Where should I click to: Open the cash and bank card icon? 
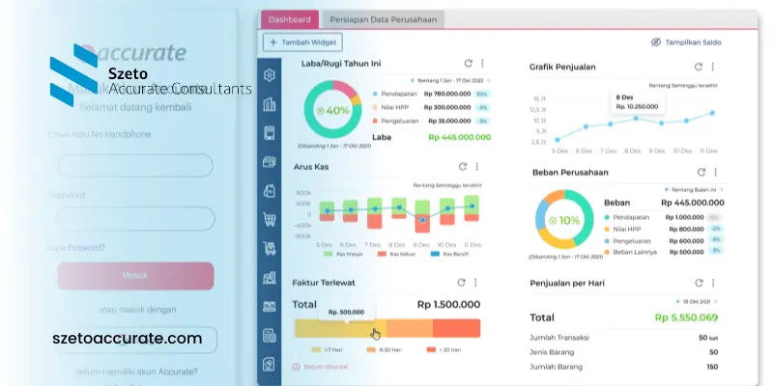click(x=270, y=162)
